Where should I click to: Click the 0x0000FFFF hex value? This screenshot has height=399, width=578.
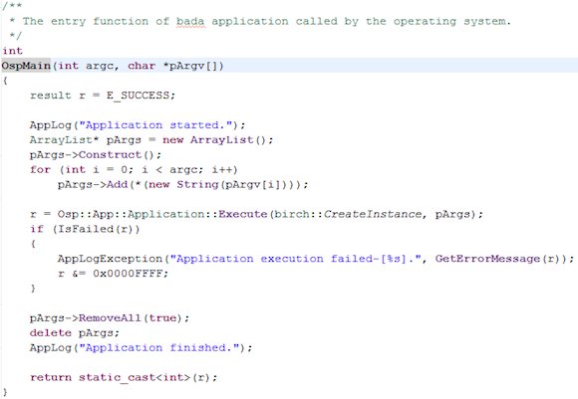coord(128,274)
